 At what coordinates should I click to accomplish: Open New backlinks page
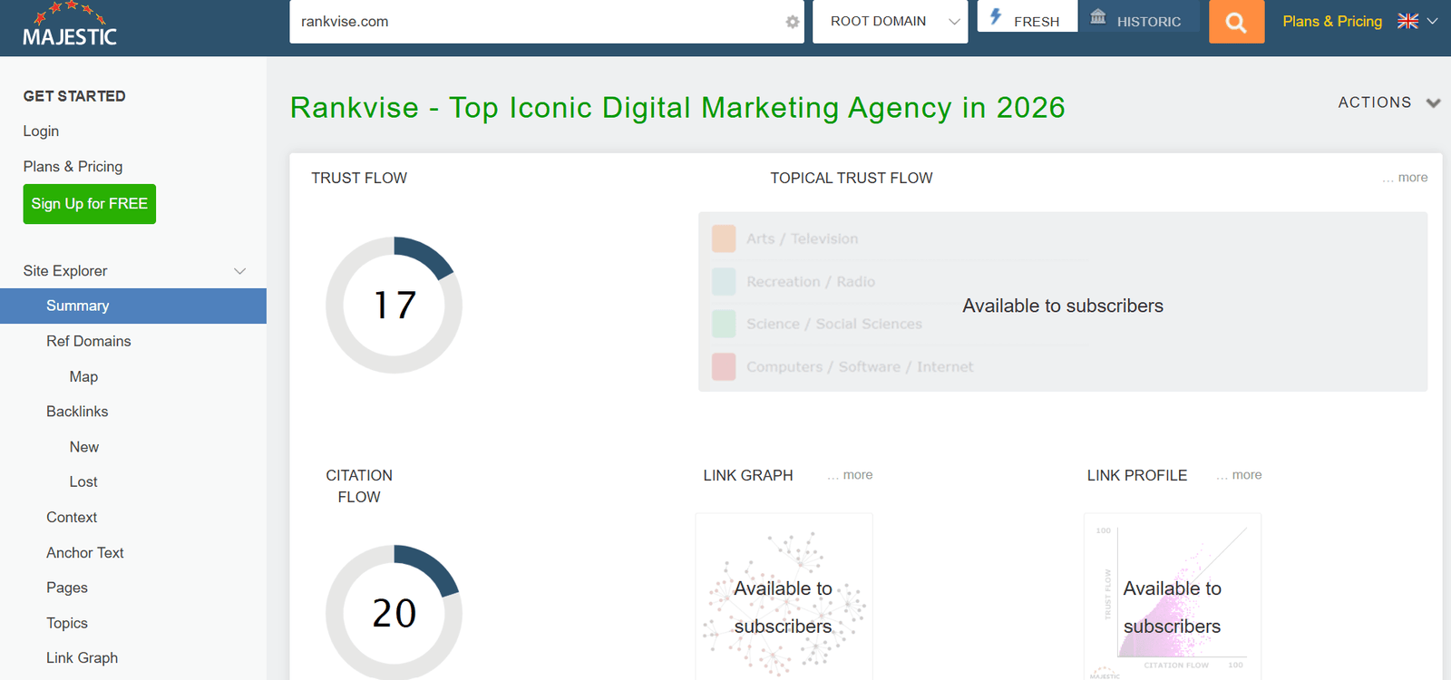(84, 447)
